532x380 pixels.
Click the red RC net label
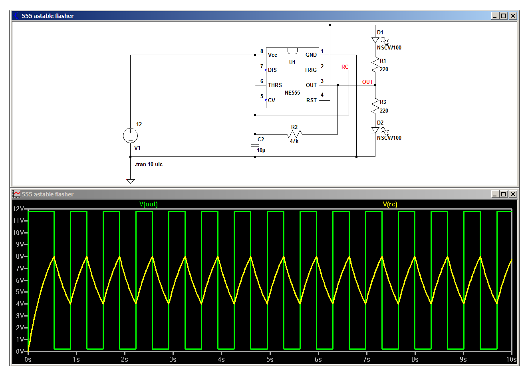coord(345,67)
